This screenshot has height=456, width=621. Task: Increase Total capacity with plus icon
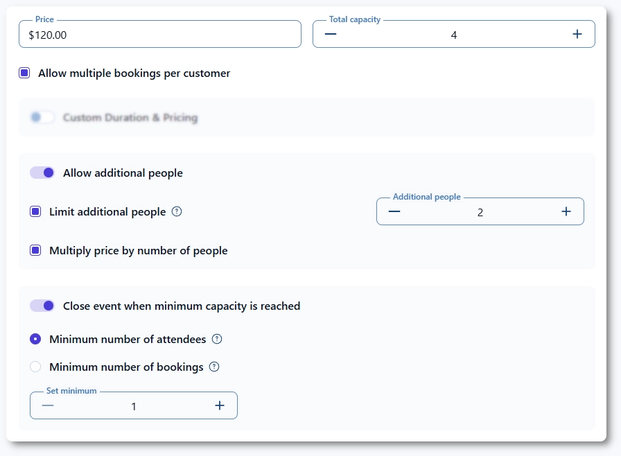pos(577,35)
